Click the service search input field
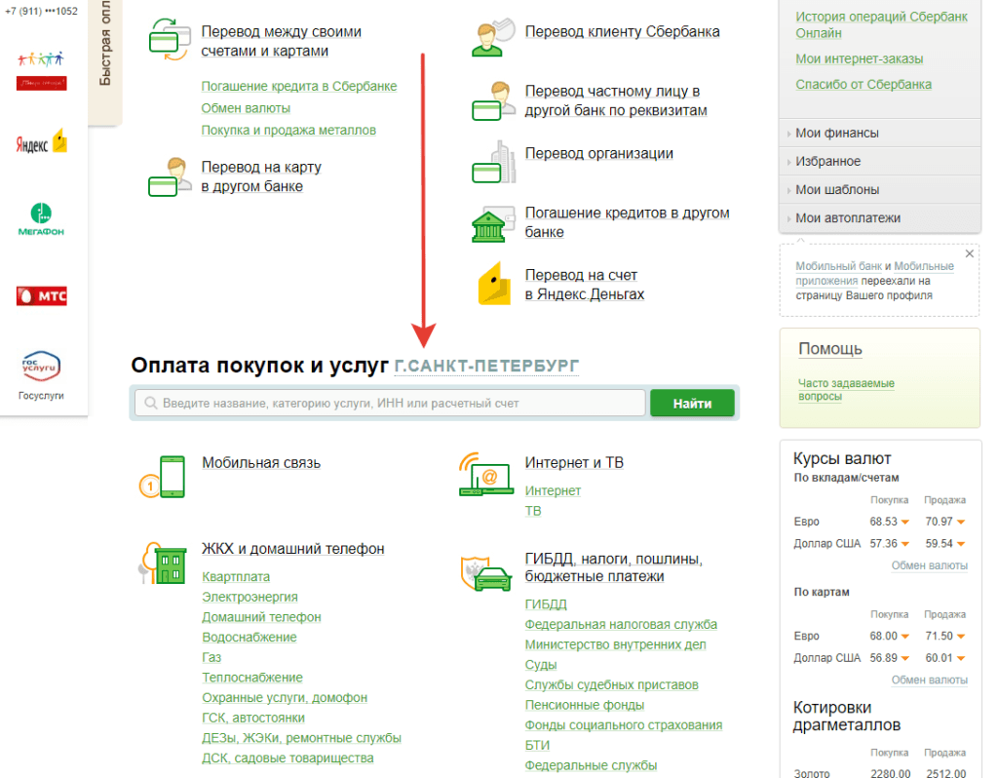 tap(390, 403)
